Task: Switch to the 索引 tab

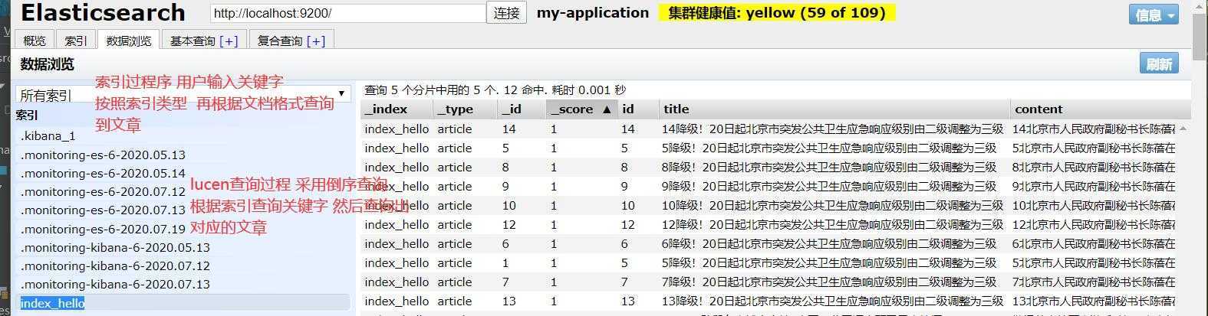Action: coord(76,41)
